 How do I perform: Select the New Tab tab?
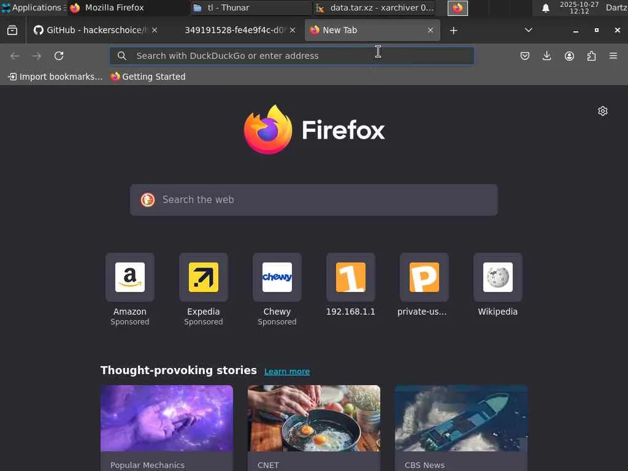372,30
